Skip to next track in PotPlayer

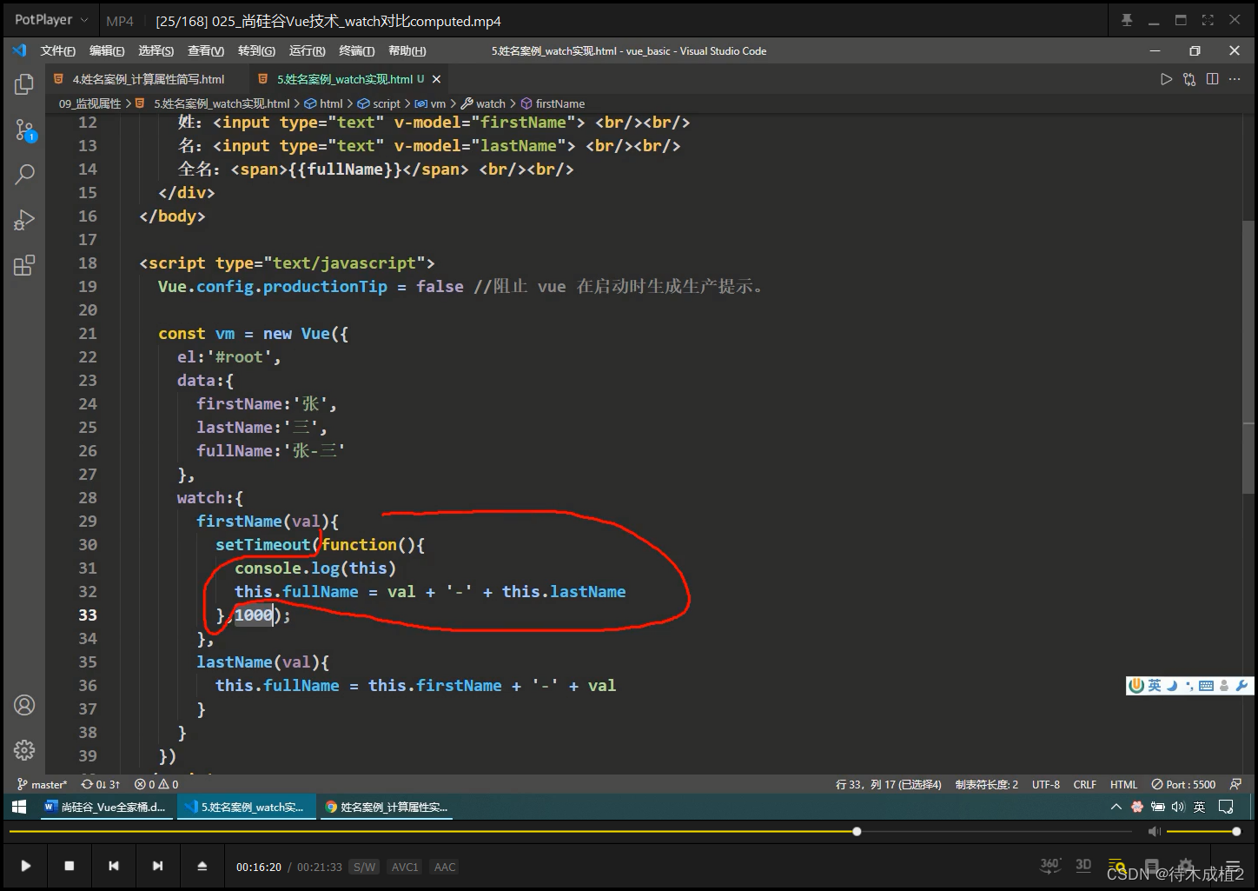(157, 866)
